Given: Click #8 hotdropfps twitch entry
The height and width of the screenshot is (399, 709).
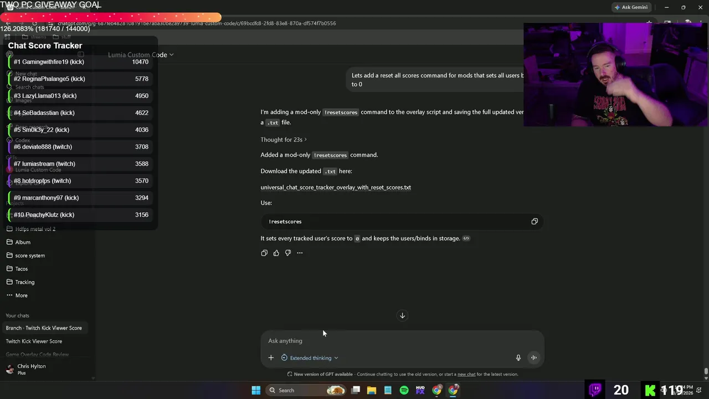Looking at the screenshot, I should (x=81, y=181).
